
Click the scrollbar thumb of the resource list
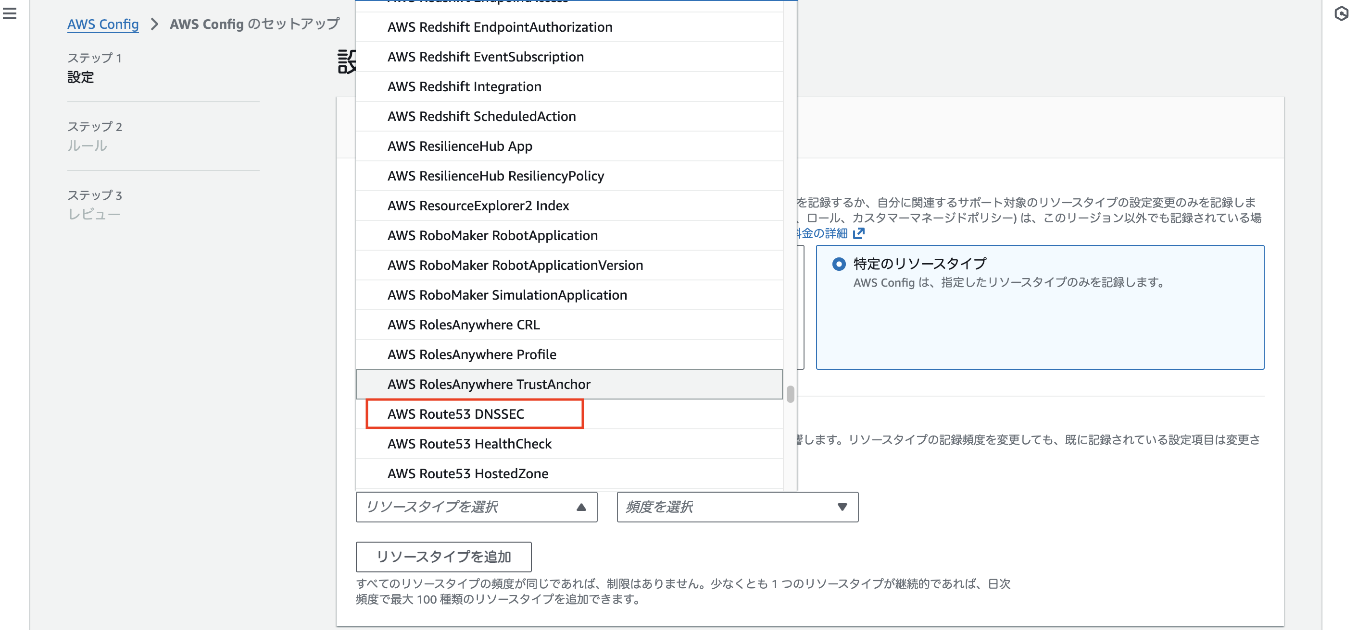791,394
